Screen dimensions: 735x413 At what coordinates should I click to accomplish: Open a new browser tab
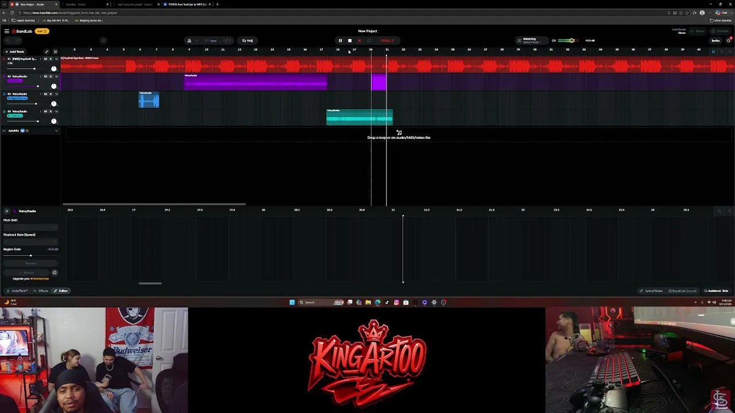pos(217,4)
